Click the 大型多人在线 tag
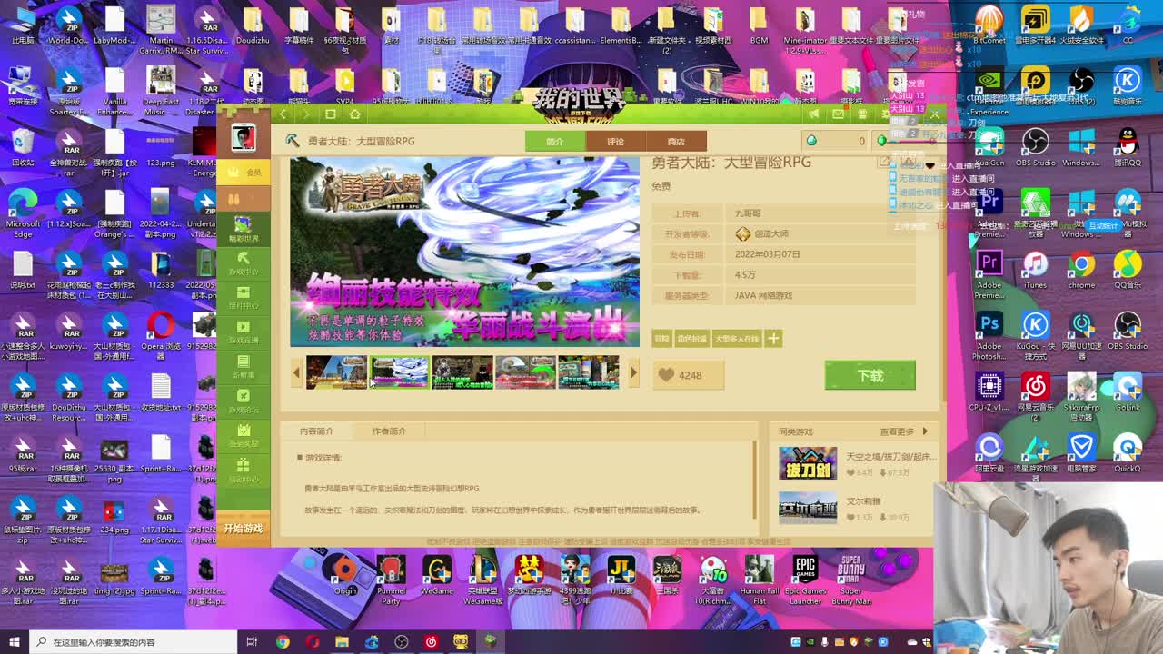 [737, 339]
